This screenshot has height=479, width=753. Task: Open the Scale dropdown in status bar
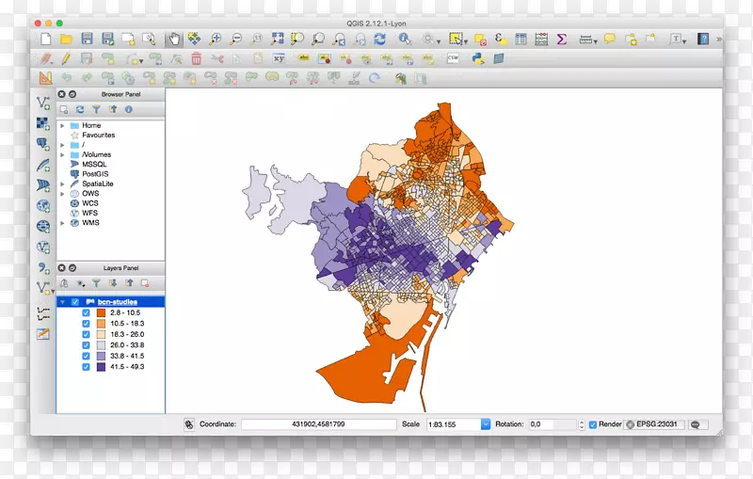(x=486, y=424)
